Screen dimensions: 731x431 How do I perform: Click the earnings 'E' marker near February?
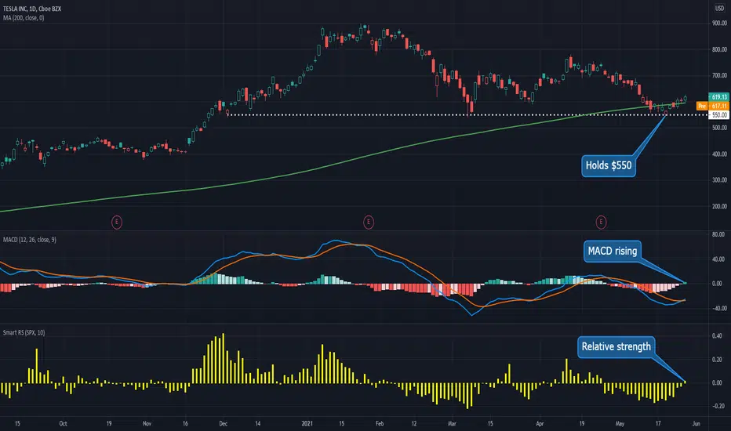pyautogui.click(x=369, y=223)
